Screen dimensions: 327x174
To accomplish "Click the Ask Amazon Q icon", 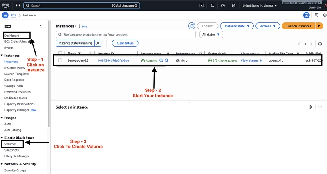I will 114,6.
